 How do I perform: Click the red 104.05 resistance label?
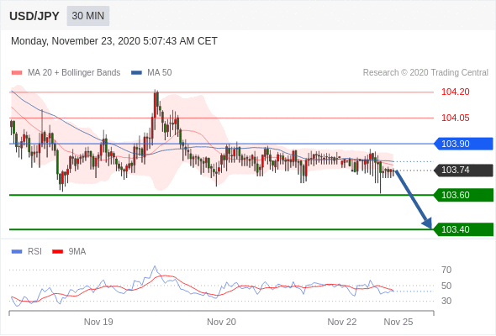456,118
